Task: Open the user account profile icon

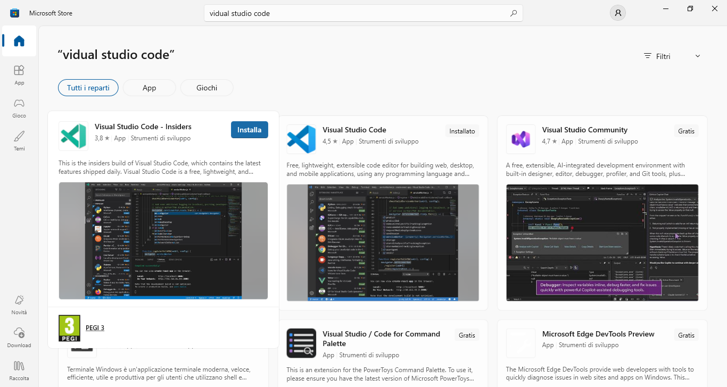Action: [x=617, y=13]
